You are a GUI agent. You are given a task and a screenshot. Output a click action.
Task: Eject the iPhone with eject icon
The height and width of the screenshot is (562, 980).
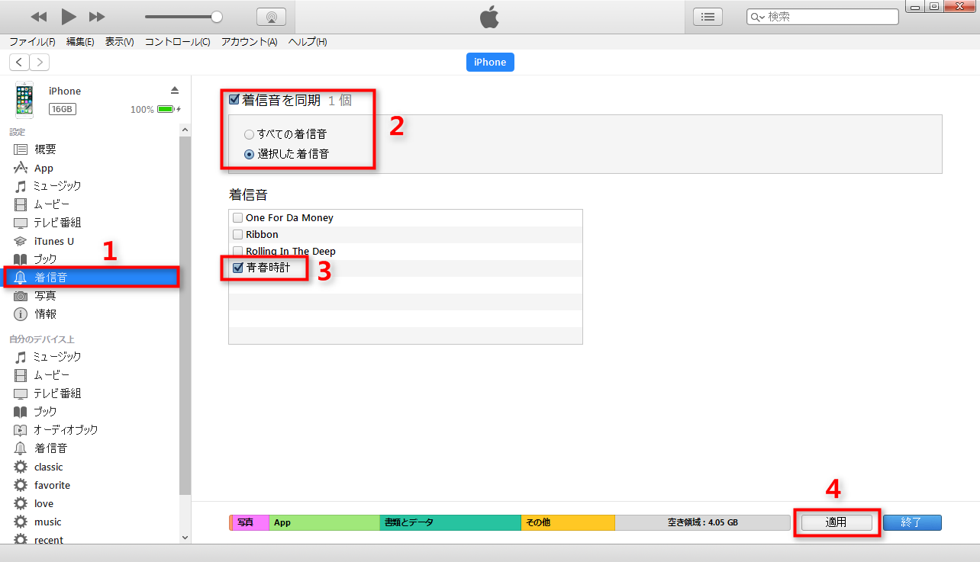174,91
